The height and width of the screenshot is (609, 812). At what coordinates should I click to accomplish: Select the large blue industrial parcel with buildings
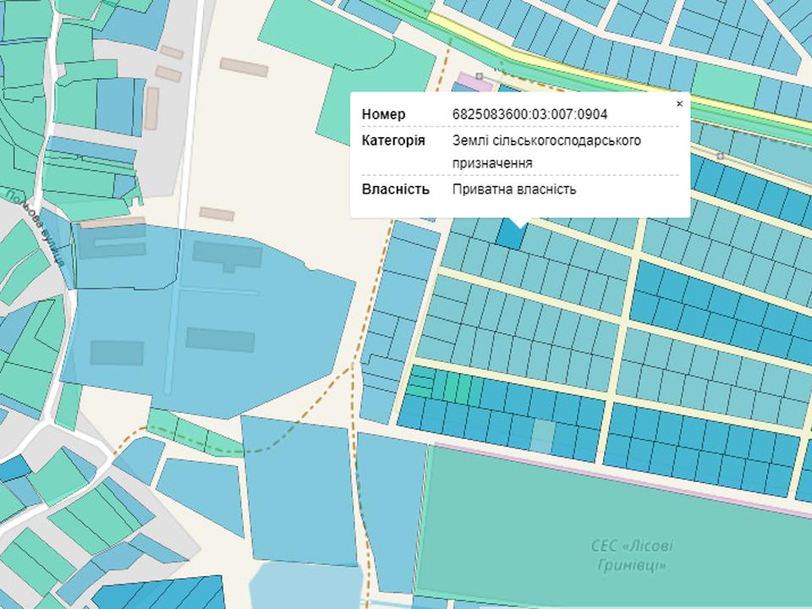pyautogui.click(x=211, y=321)
